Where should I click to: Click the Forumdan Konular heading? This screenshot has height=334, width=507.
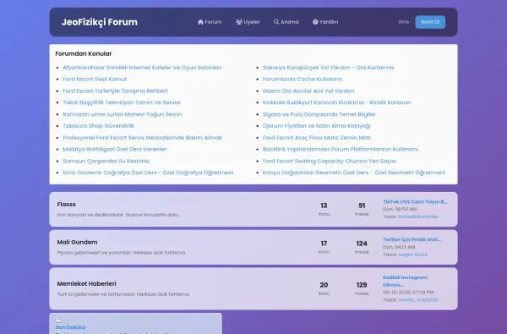tap(84, 54)
